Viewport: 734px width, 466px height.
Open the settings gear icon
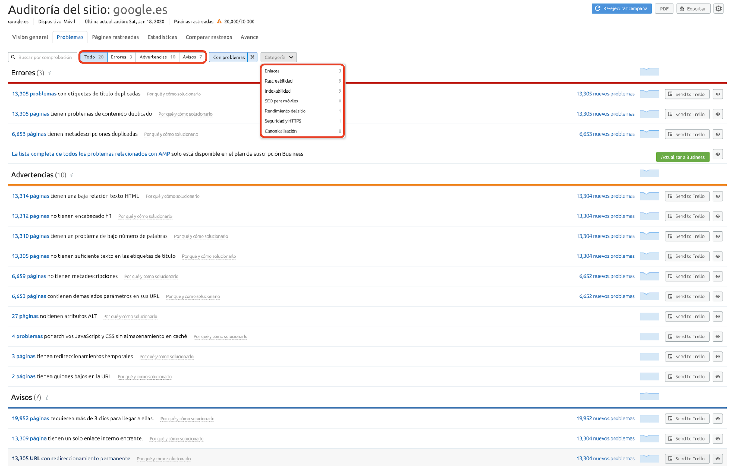pyautogui.click(x=718, y=8)
